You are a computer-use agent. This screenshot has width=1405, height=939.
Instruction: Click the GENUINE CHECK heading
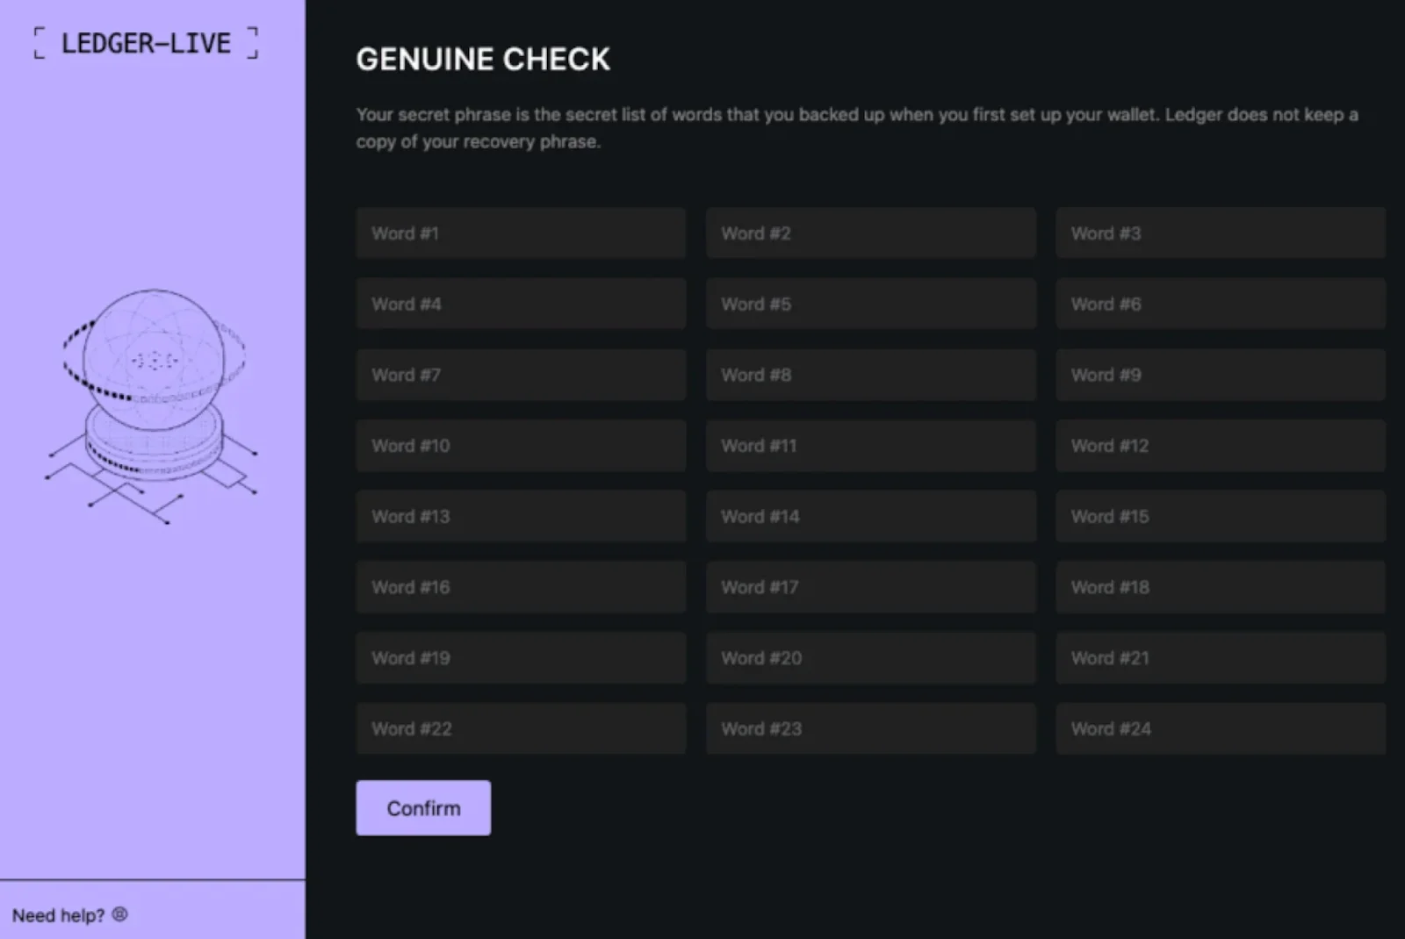click(482, 59)
